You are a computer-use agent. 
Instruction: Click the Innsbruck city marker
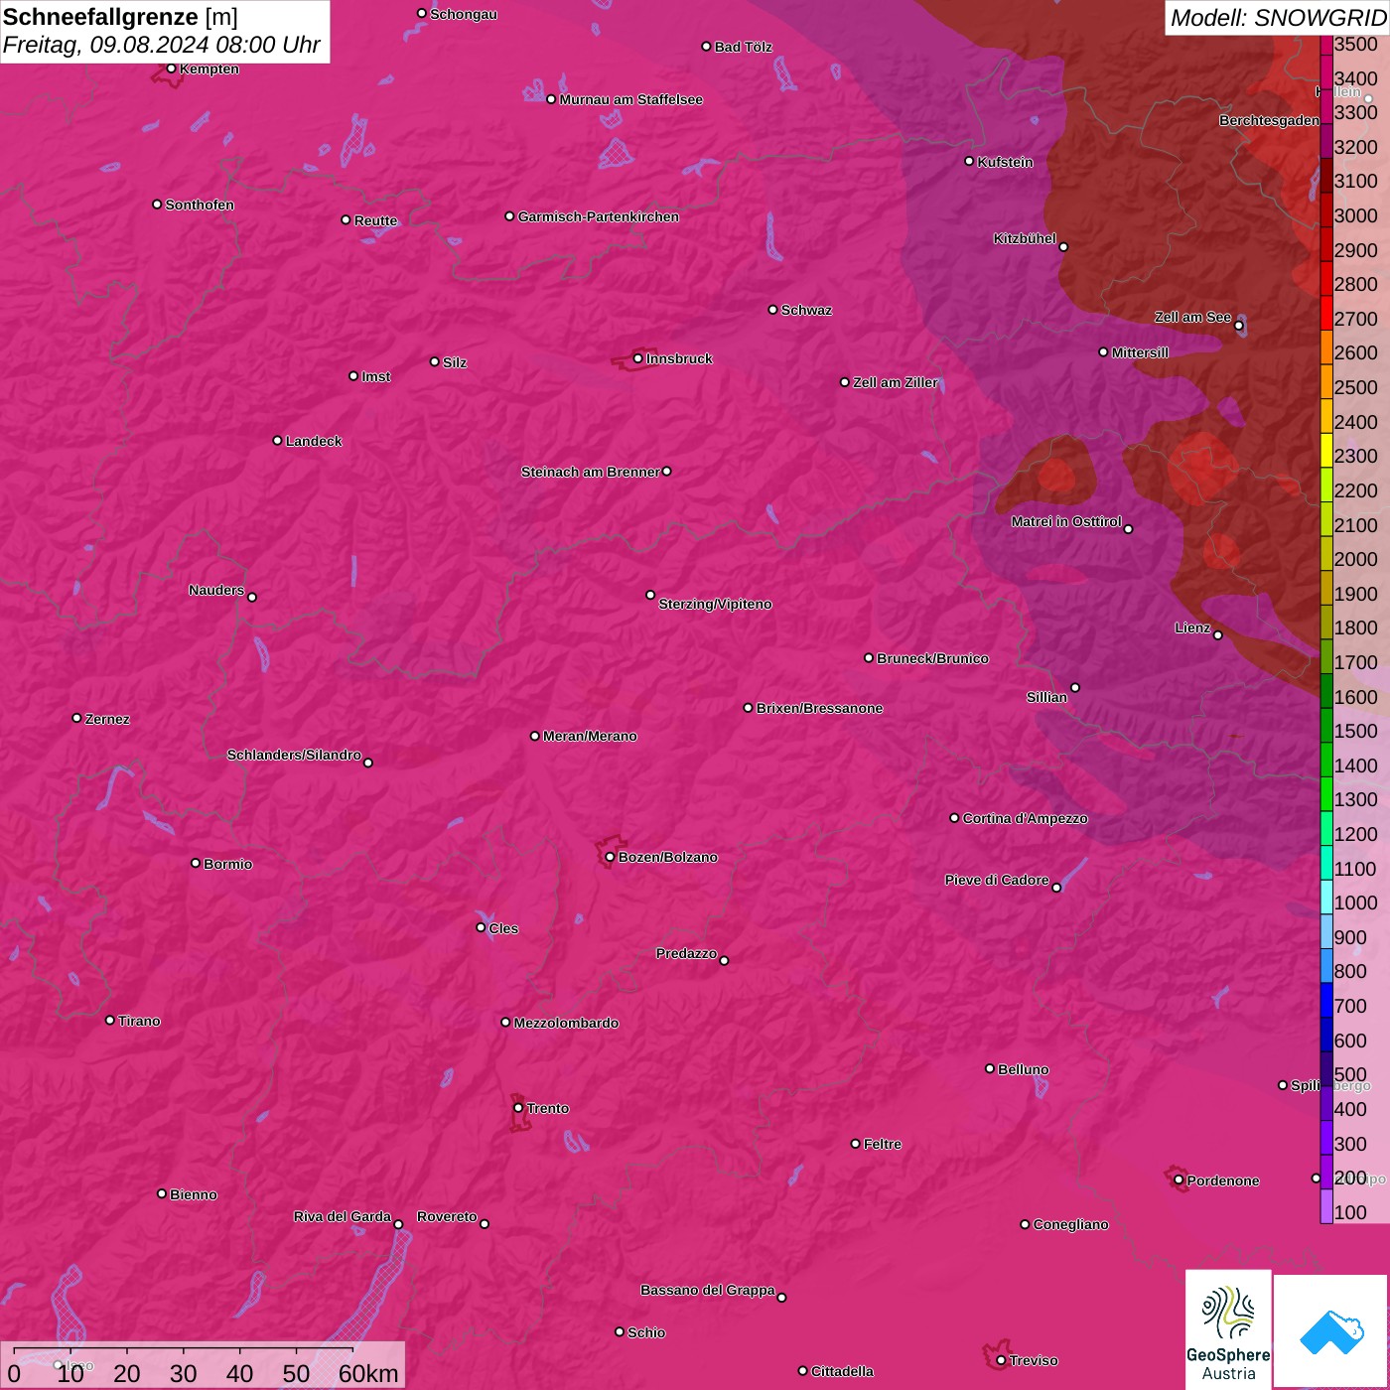pos(637,358)
